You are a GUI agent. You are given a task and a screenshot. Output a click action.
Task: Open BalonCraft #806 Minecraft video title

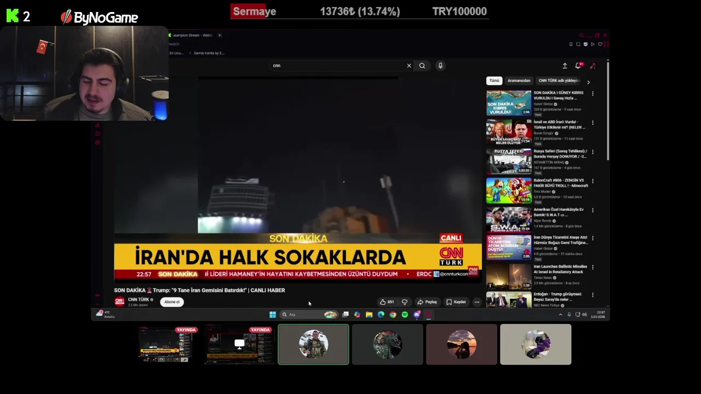click(x=561, y=183)
